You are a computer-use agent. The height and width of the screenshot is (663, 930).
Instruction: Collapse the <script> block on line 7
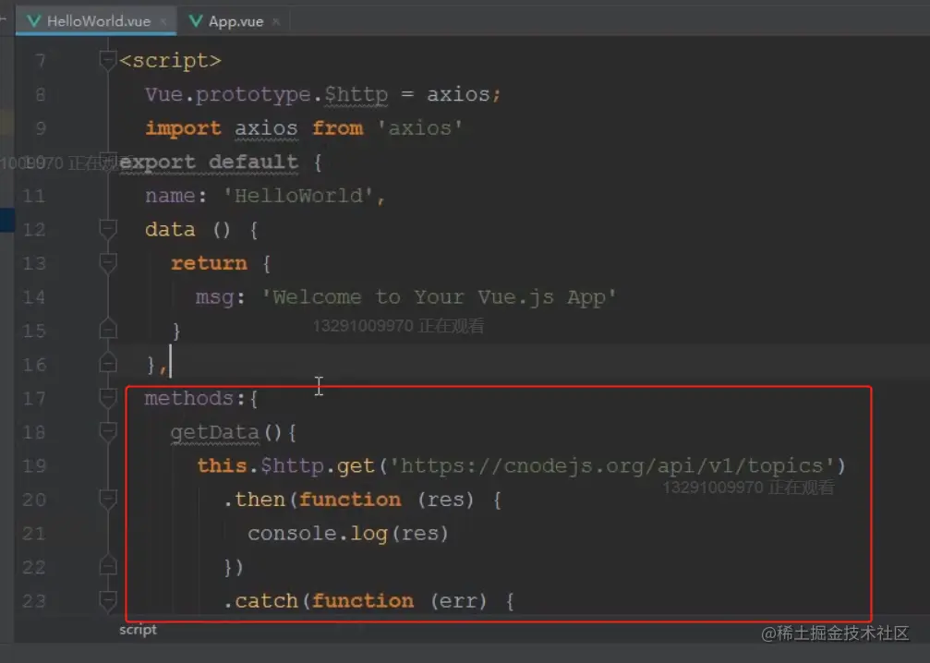point(108,60)
